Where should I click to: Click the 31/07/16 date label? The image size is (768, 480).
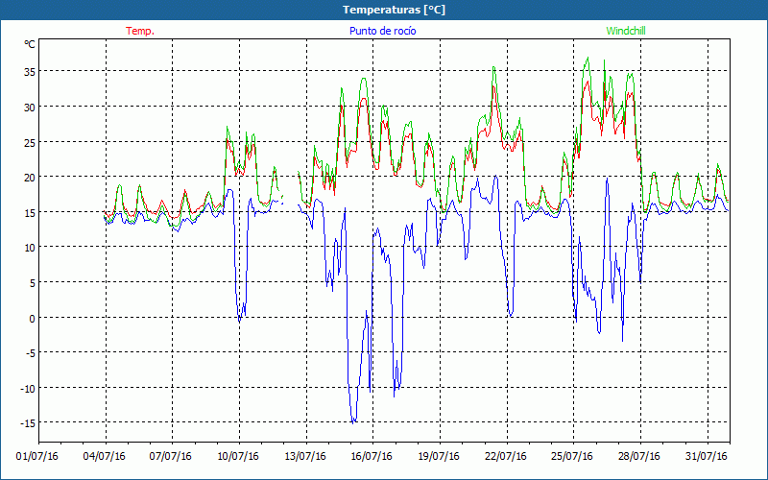pyautogui.click(x=707, y=457)
